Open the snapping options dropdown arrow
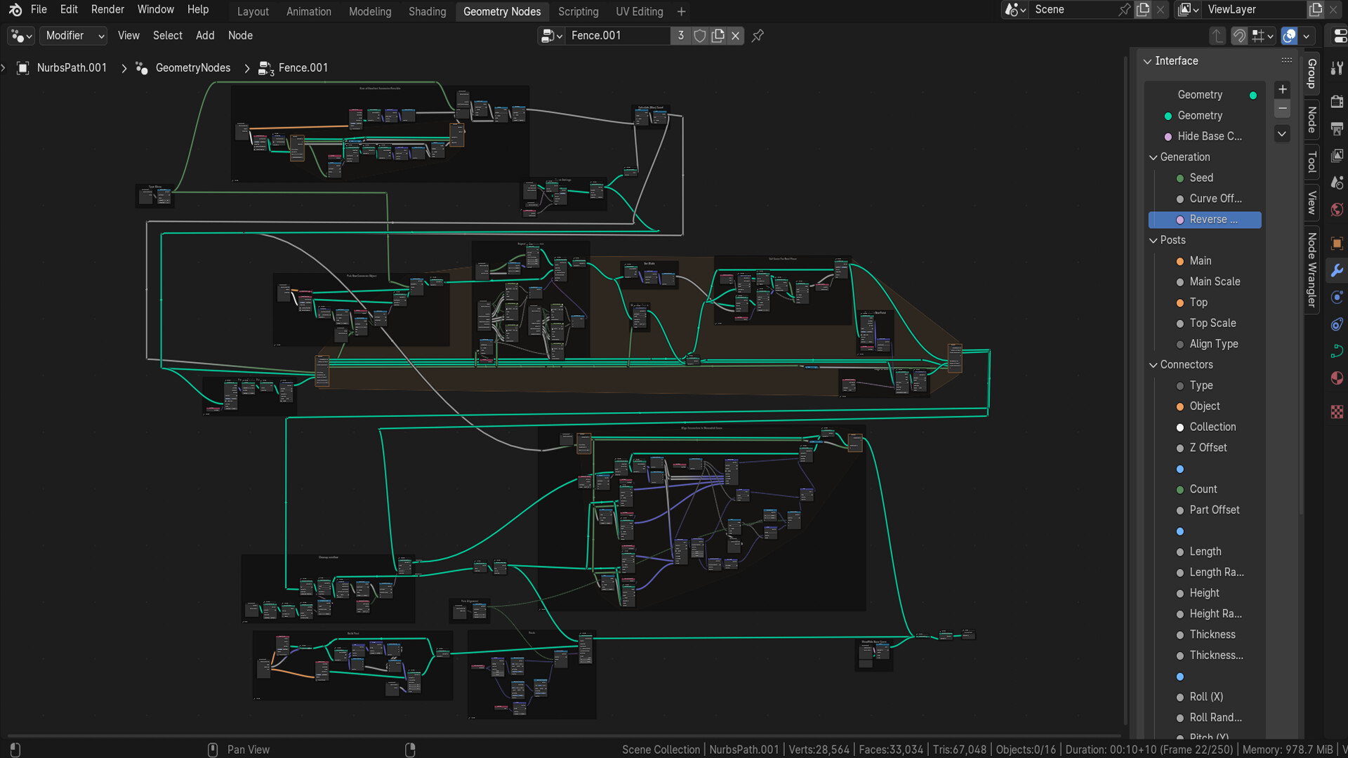1348x758 pixels. point(1271,36)
